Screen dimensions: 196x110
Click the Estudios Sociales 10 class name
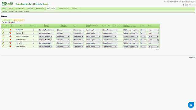pyautogui.click(x=22, y=36)
